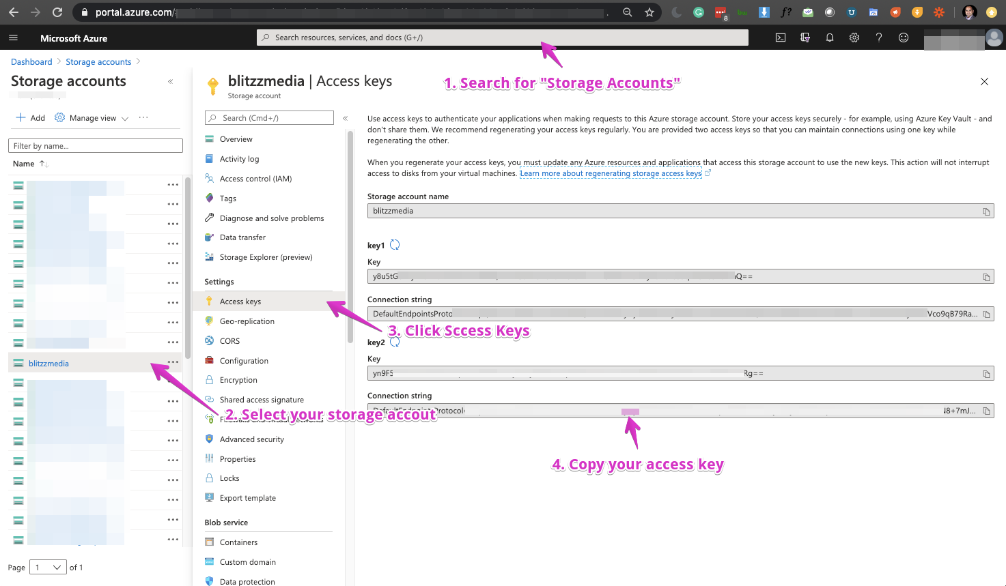Collapse the blitzzmedia resource menu
The height and width of the screenshot is (586, 1006).
(x=346, y=118)
